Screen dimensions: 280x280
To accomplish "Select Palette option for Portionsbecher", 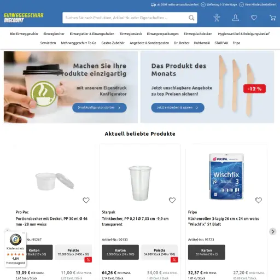I will [x=73, y=252].
